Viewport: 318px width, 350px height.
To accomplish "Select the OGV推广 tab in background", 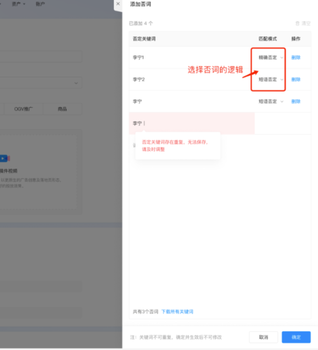I will 23,109.
